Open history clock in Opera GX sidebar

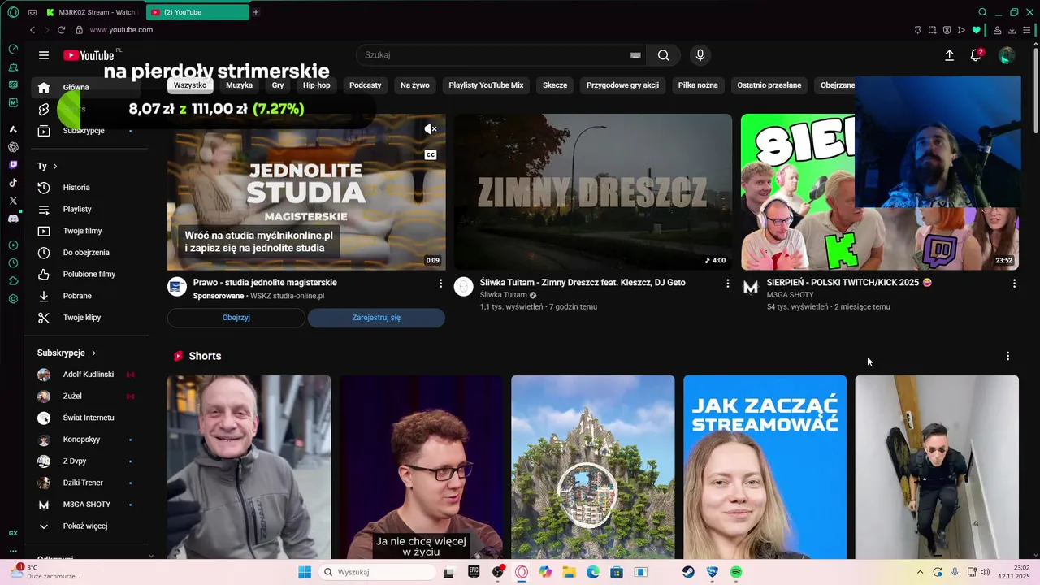coord(13,263)
